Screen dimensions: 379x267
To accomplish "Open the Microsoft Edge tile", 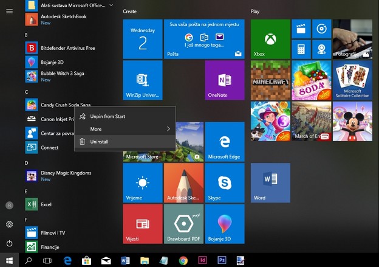I will 225,142.
